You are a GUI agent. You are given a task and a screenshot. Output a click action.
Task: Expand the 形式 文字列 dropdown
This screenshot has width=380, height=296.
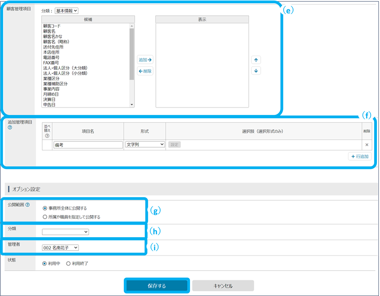pyautogui.click(x=145, y=145)
